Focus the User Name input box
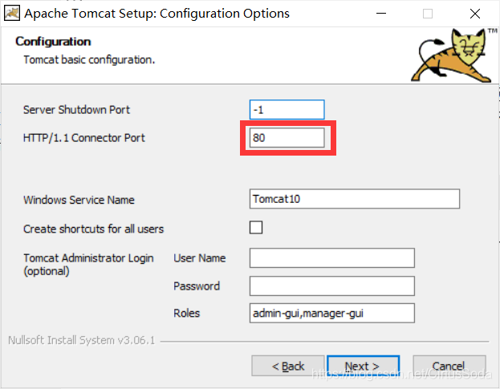Screen dimensions: 500x389 coord(332,257)
